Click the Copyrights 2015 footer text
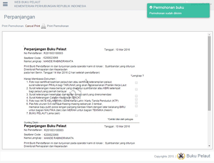The image size is (214, 163). [x=164, y=156]
